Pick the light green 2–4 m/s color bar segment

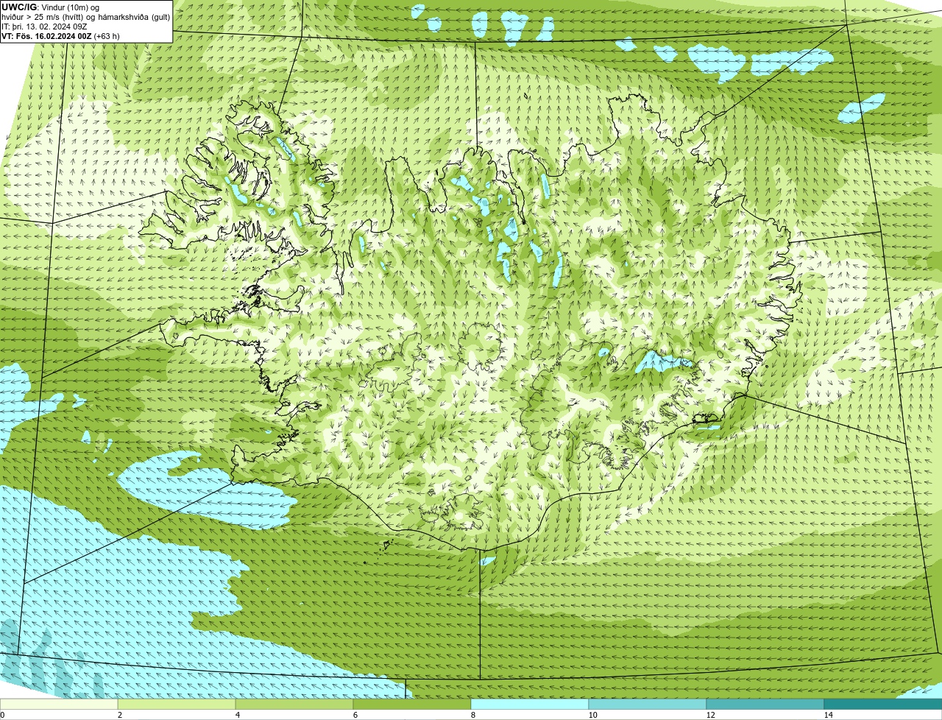coord(177,705)
